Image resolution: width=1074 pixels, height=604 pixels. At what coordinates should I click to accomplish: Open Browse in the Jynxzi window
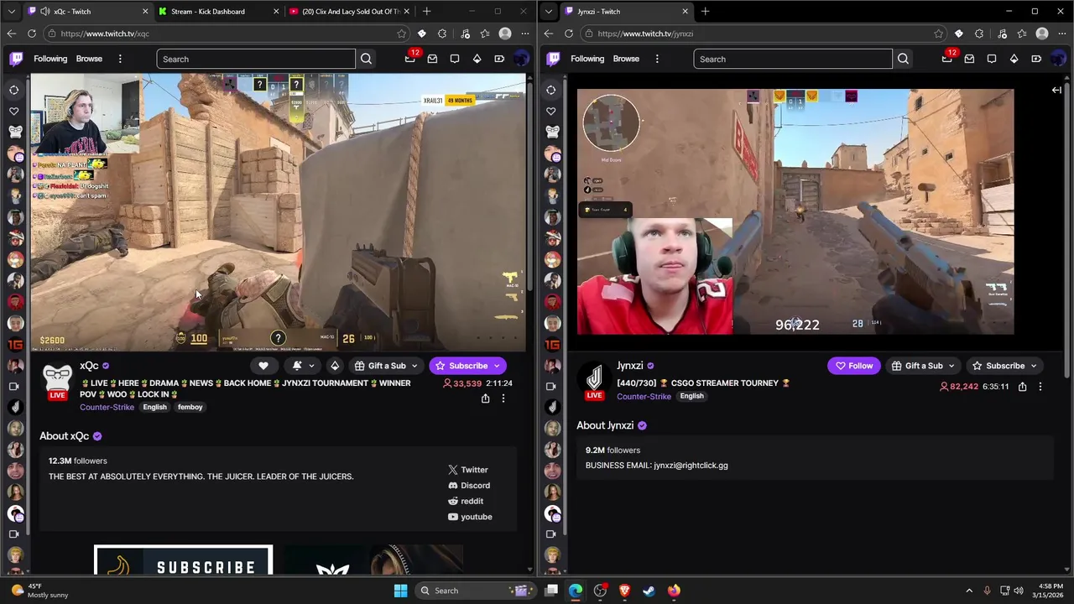[626, 59]
